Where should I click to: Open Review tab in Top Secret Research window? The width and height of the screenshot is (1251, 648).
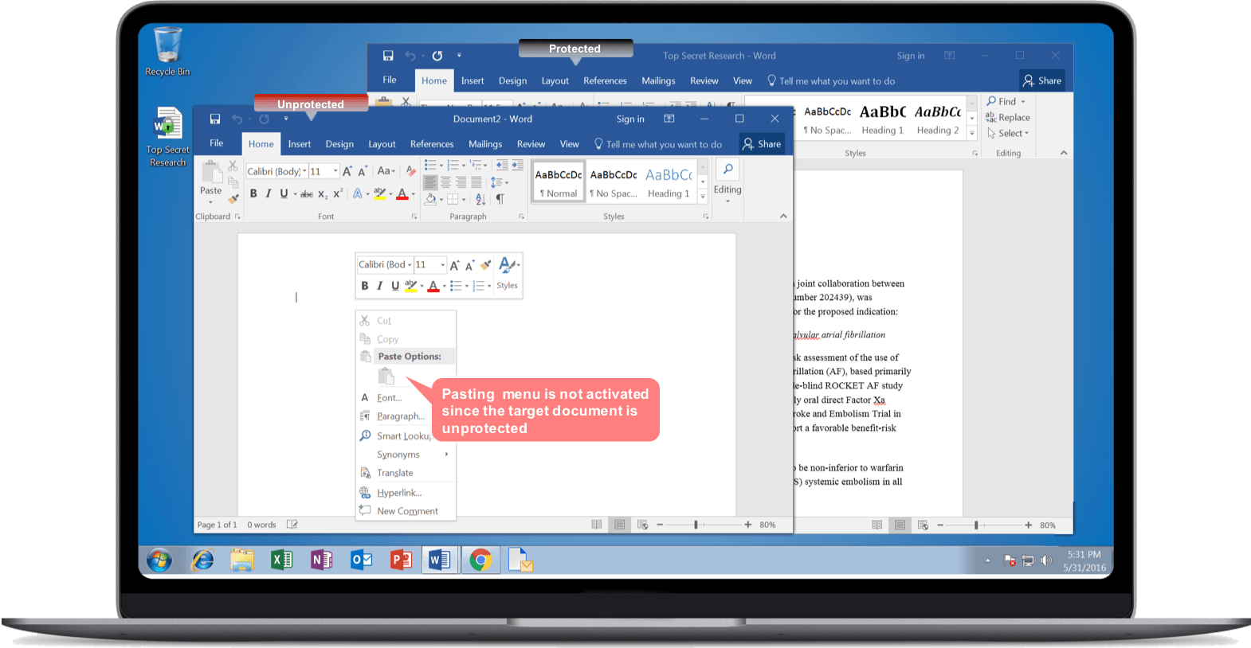[704, 81]
